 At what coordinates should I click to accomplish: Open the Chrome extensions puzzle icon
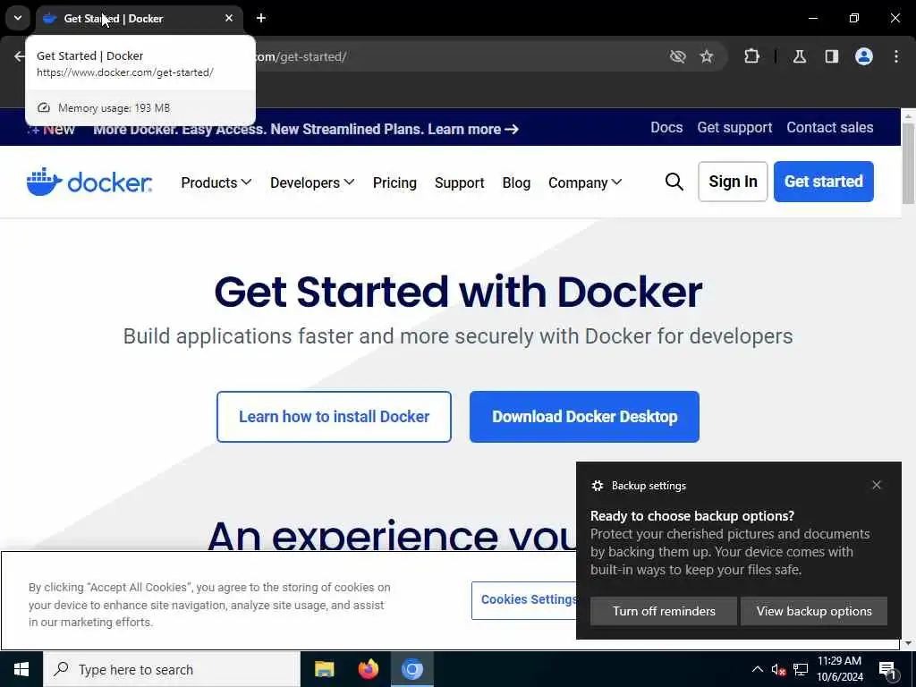tap(751, 56)
